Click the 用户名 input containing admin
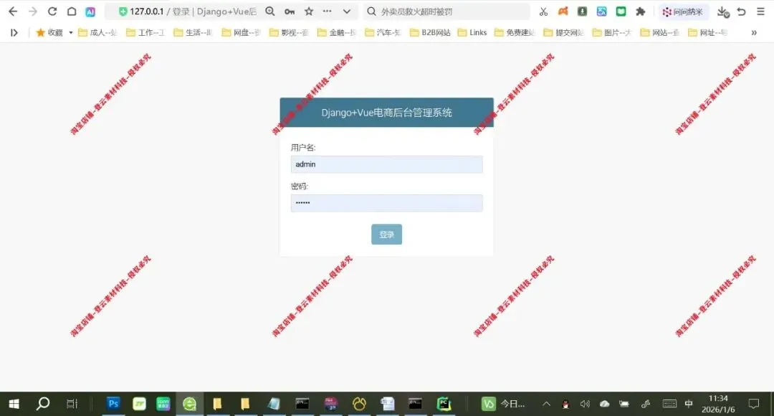Screen dimensions: 774x416 [x=386, y=164]
